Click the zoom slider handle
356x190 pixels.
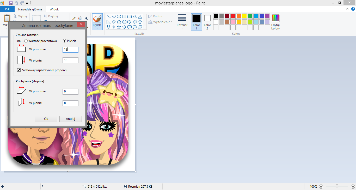tap(337, 186)
